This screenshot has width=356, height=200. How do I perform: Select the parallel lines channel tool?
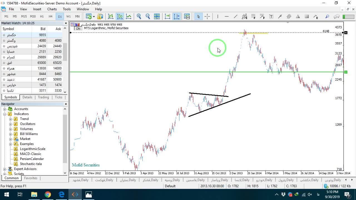289,16
